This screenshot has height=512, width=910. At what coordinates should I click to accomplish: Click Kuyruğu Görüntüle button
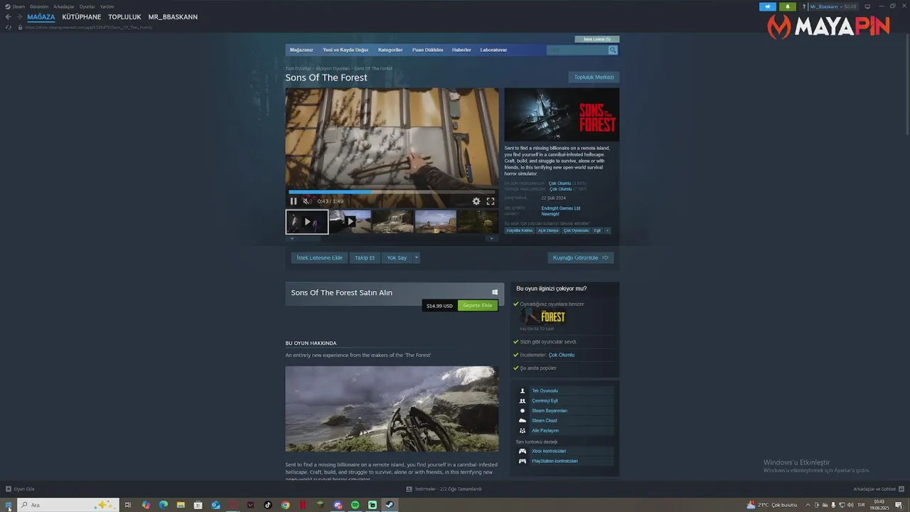pyautogui.click(x=581, y=257)
